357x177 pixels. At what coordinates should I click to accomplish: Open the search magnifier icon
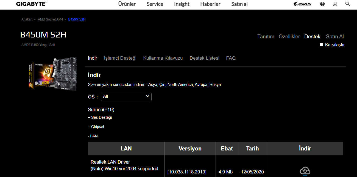tap(348, 4)
